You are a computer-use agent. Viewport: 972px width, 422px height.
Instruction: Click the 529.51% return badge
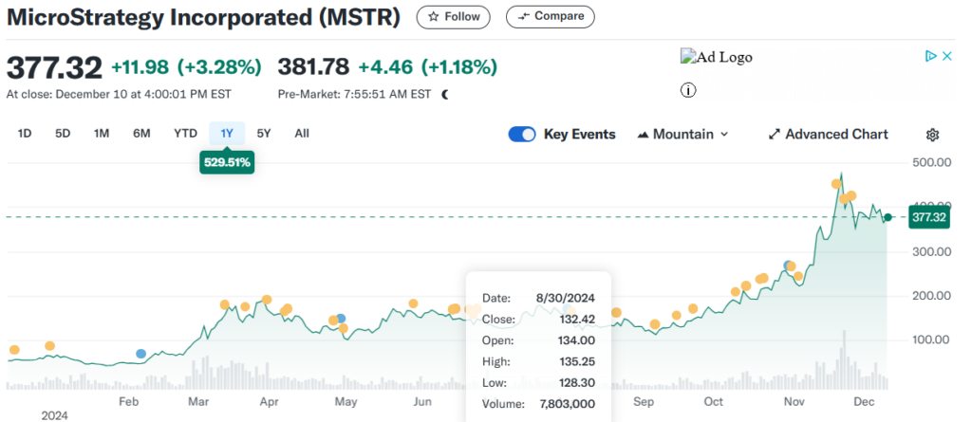tap(227, 163)
